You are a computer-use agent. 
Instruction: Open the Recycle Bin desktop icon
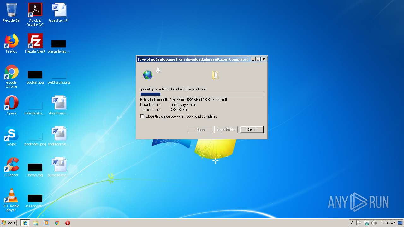coord(11,13)
